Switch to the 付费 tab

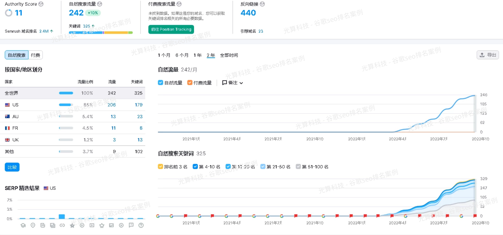(x=35, y=55)
